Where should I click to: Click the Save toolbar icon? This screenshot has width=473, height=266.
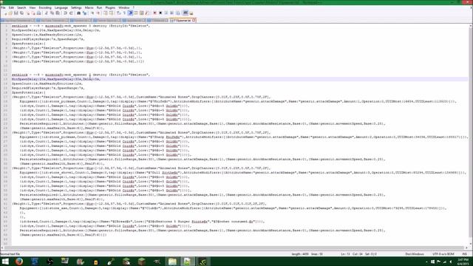click(16, 13)
